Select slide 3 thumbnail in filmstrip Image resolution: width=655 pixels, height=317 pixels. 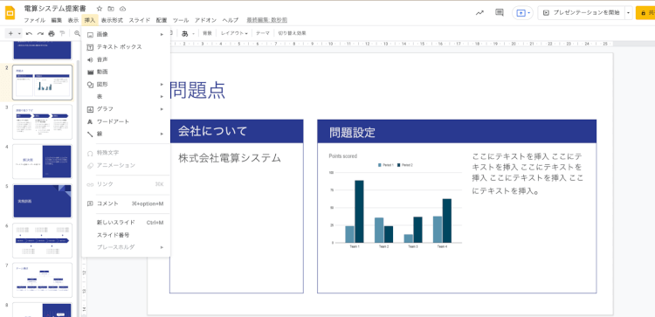click(42, 122)
